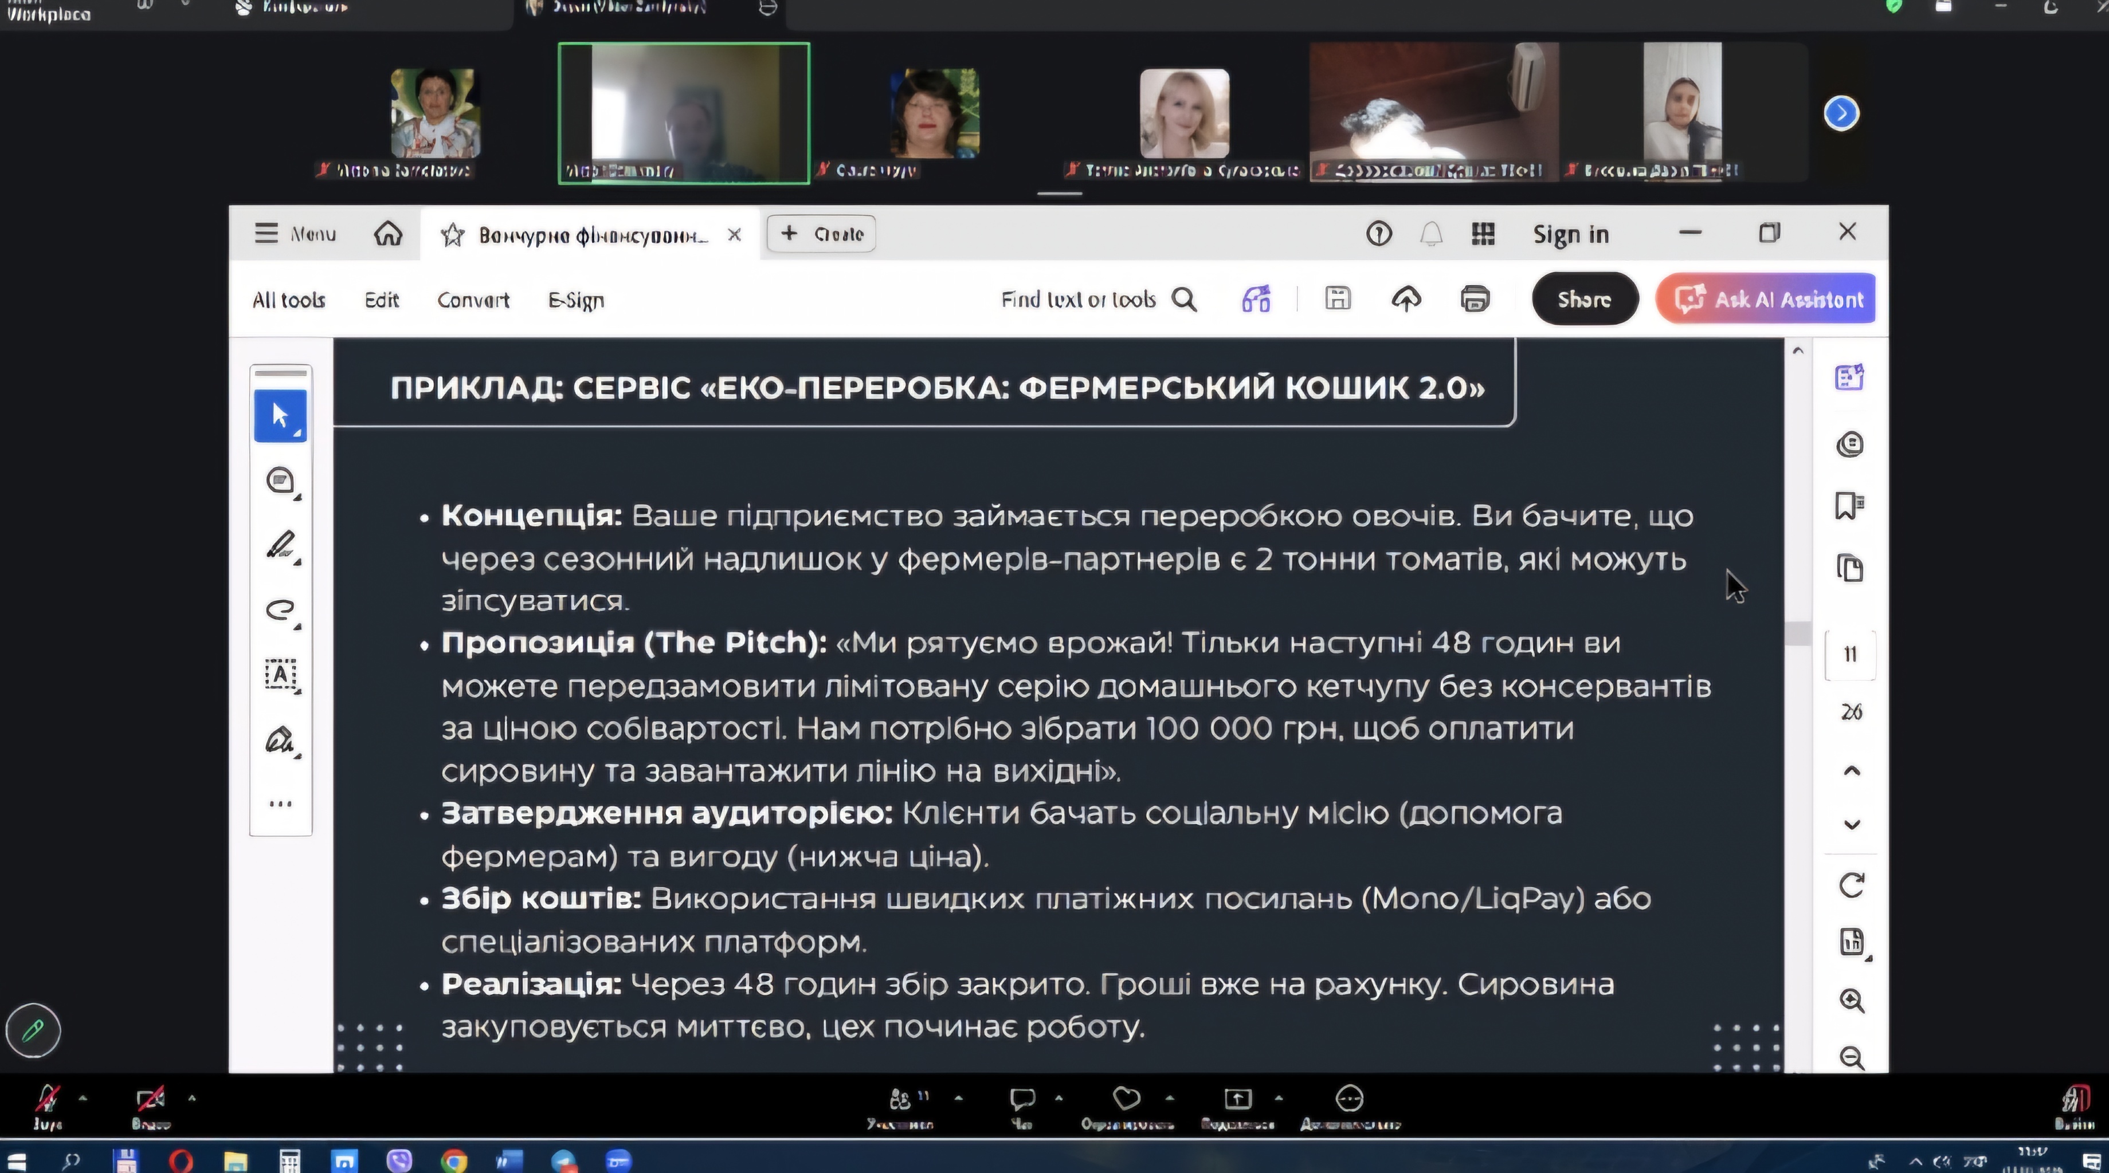The image size is (2109, 1173).
Task: Expand the microphone options arrow
Action: (x=83, y=1098)
